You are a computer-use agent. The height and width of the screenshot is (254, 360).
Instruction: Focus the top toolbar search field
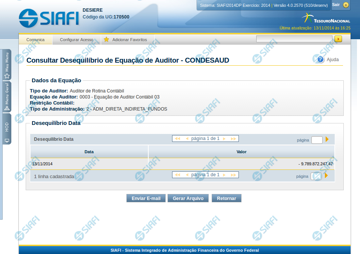pyautogui.click(x=294, y=39)
